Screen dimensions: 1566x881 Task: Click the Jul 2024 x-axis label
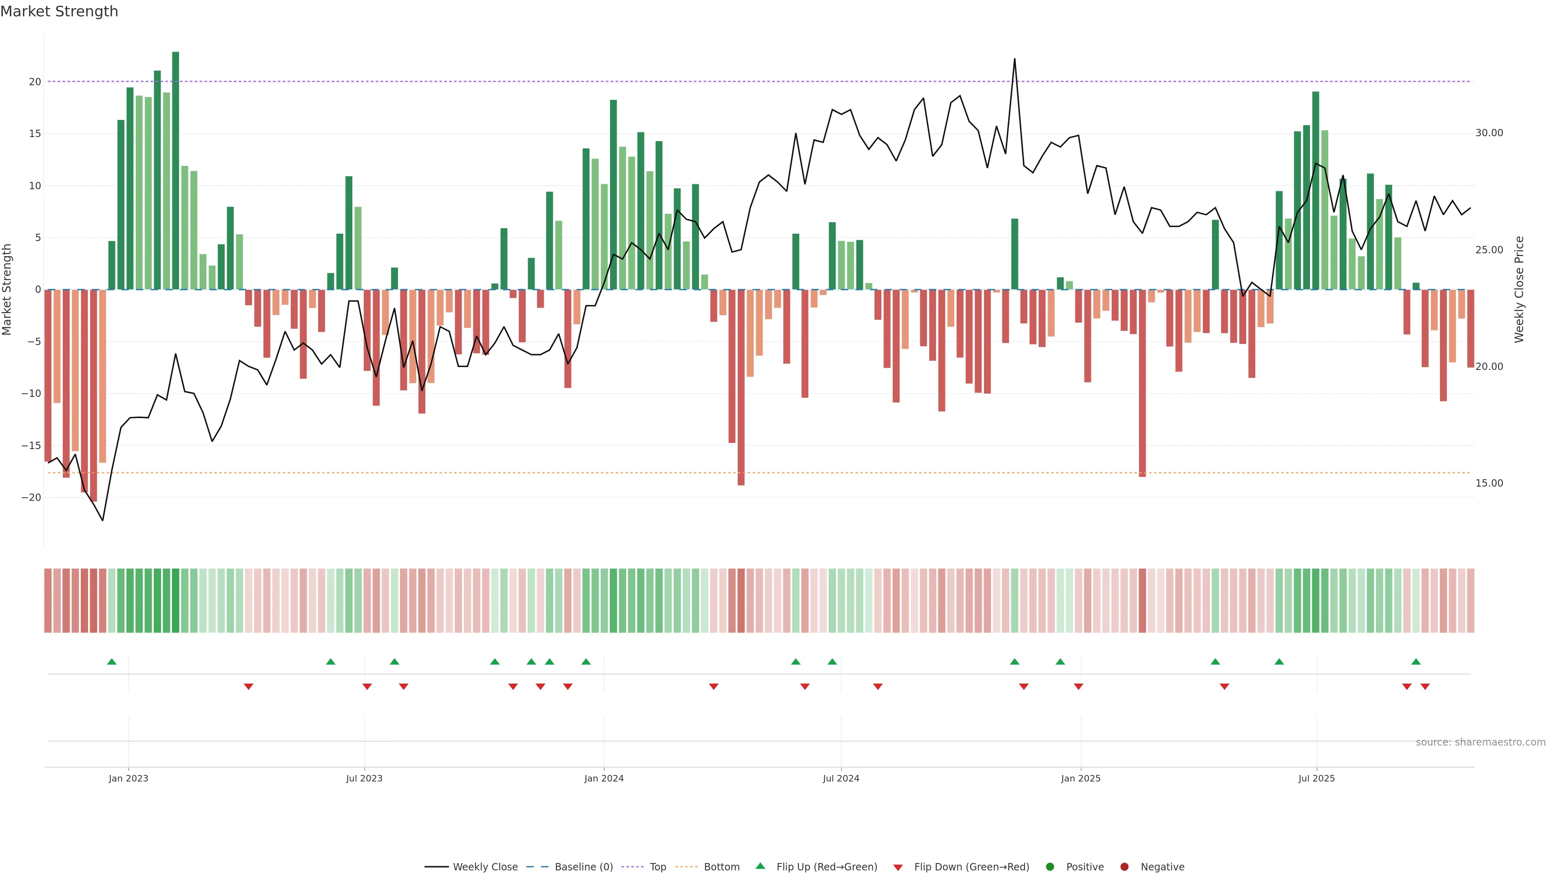(841, 778)
